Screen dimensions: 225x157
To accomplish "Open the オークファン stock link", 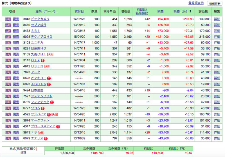I will point(40,120).
